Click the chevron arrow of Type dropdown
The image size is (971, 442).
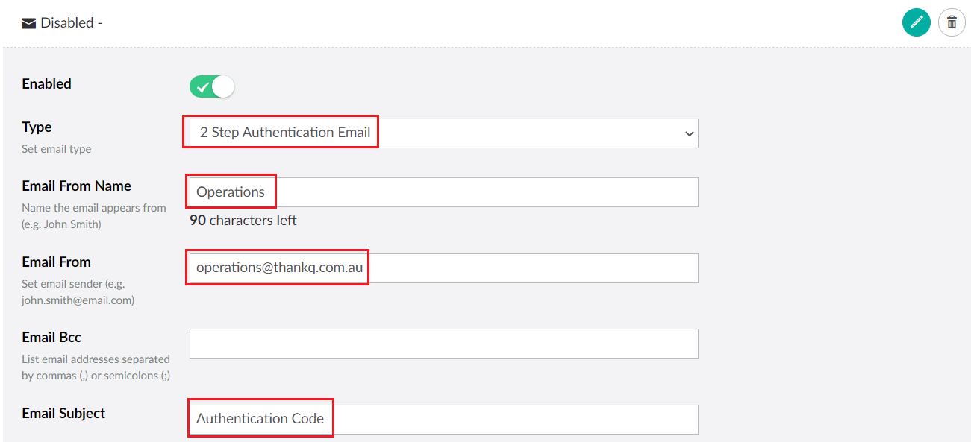click(x=688, y=134)
